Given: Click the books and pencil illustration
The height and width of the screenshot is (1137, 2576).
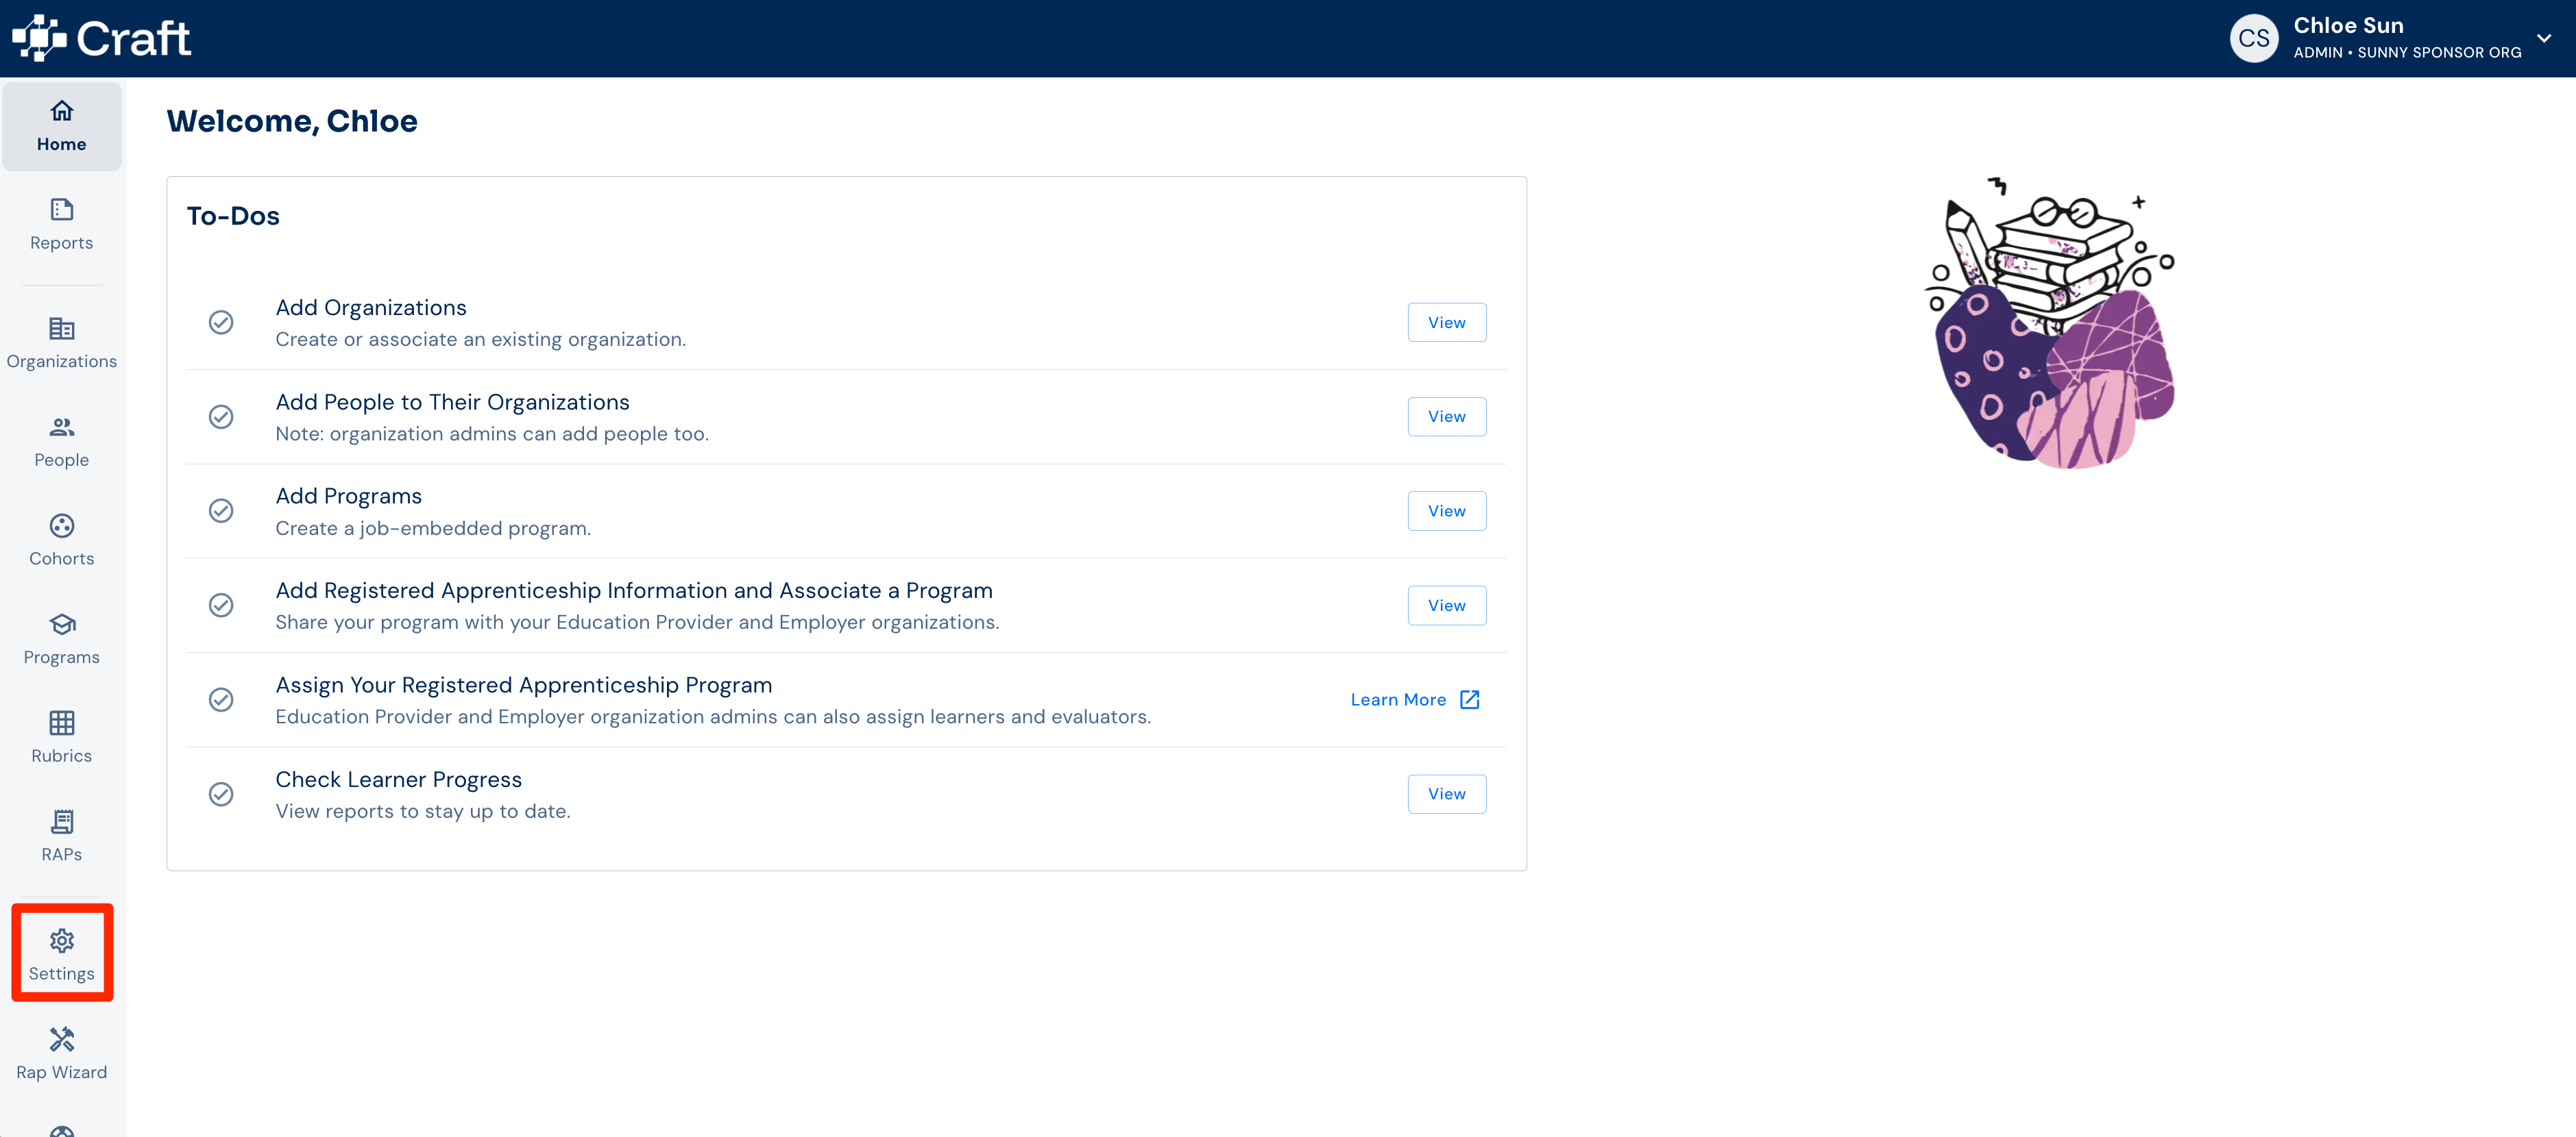Looking at the screenshot, I should (2049, 323).
